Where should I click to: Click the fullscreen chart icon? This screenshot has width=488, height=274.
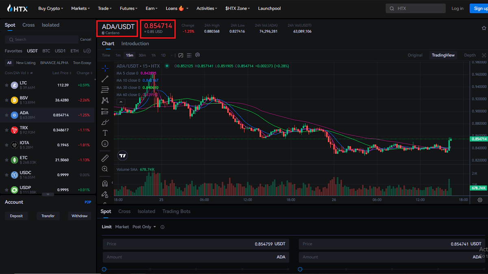(484, 55)
